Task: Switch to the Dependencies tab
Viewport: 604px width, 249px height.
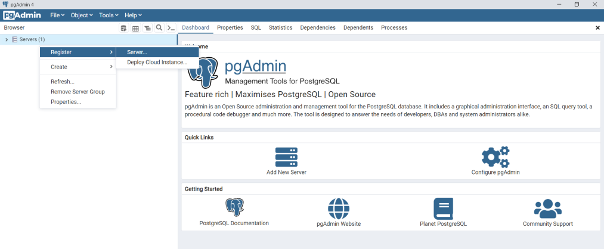Action: click(x=318, y=28)
